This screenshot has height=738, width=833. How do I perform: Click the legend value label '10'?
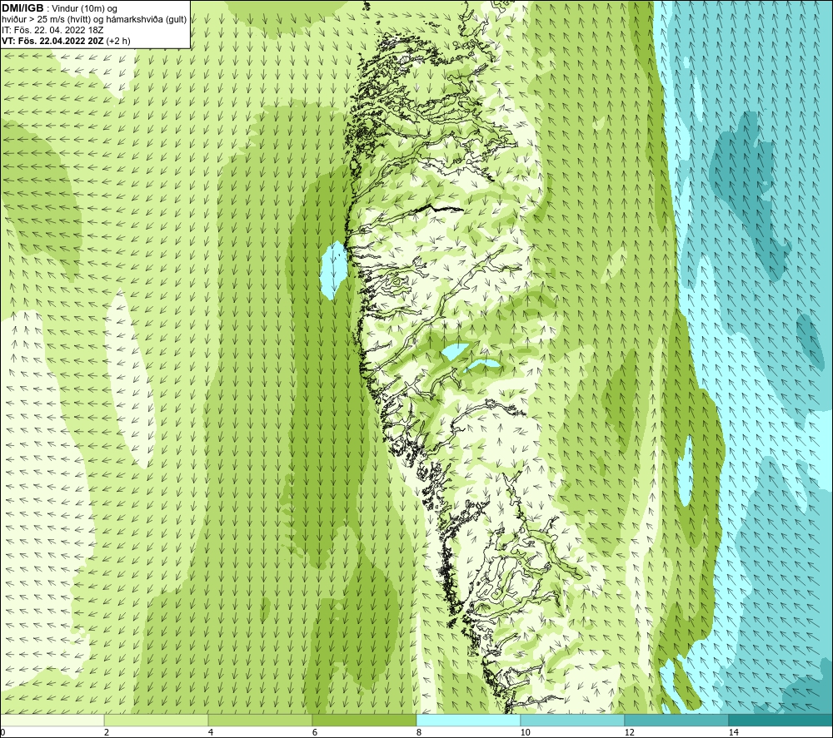pos(526,732)
